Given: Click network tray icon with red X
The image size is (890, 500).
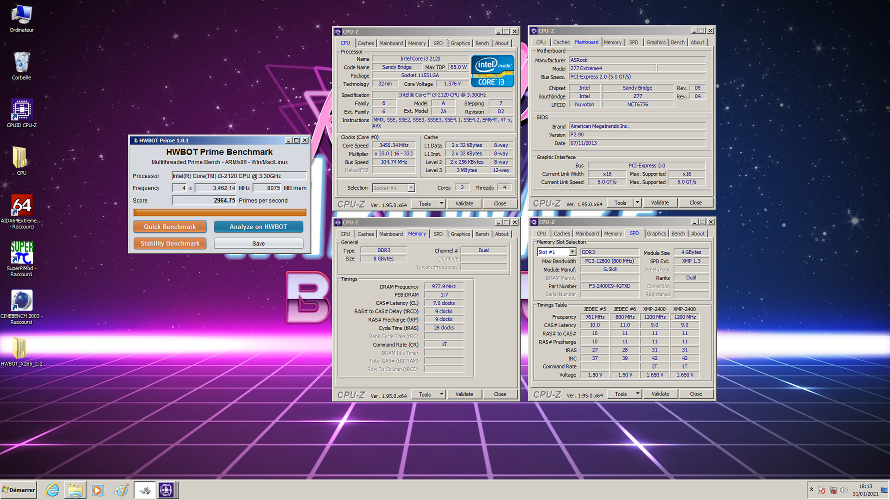Looking at the screenshot, I should pyautogui.click(x=833, y=490).
